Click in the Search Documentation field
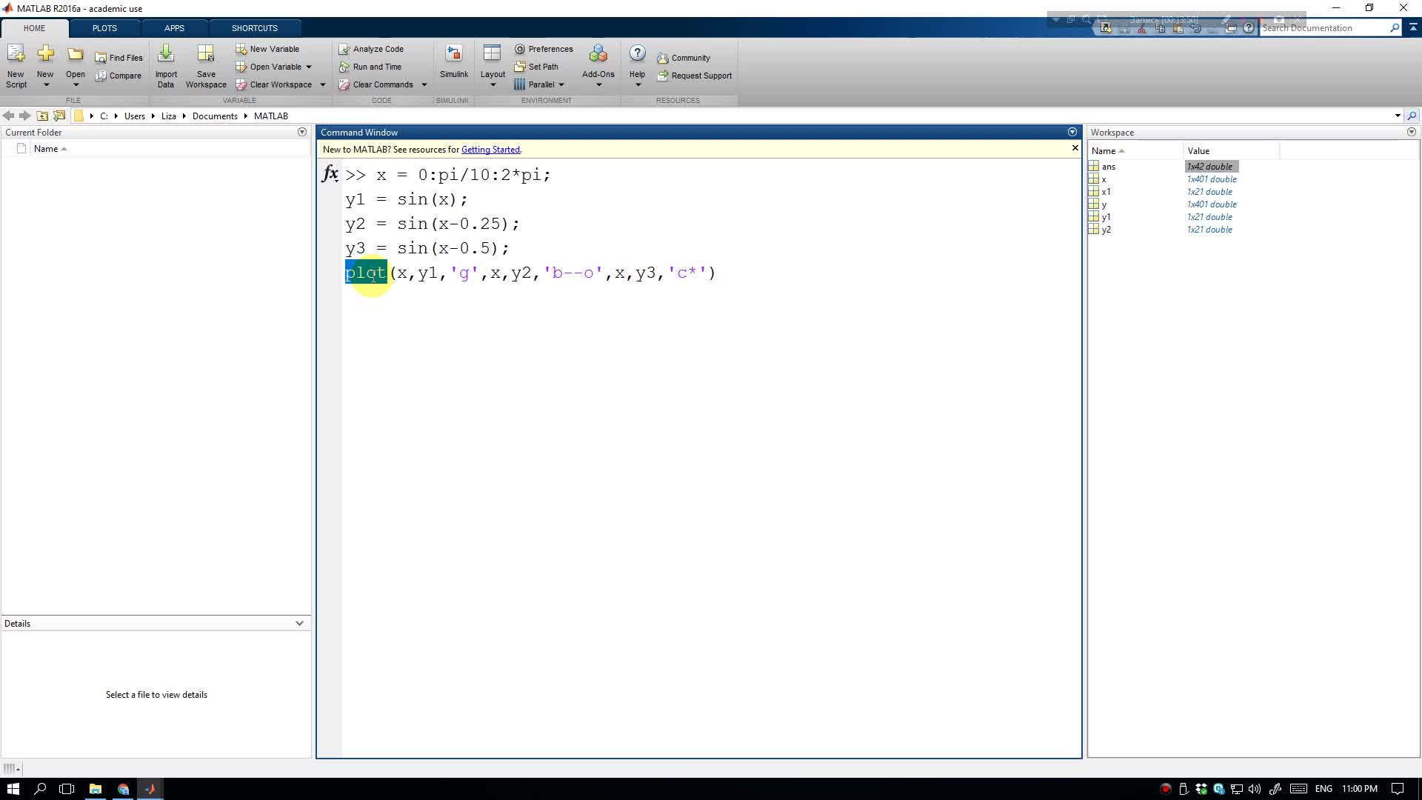 pyautogui.click(x=1323, y=28)
